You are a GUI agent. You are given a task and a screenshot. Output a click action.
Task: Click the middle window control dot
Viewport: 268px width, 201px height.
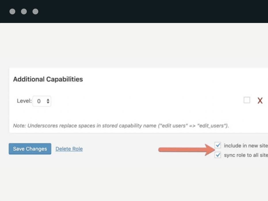pyautogui.click(x=24, y=11)
